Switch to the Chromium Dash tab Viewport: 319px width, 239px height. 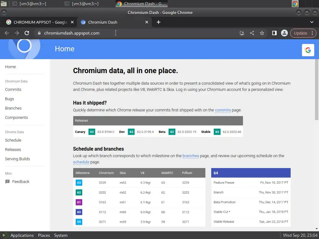(114, 22)
